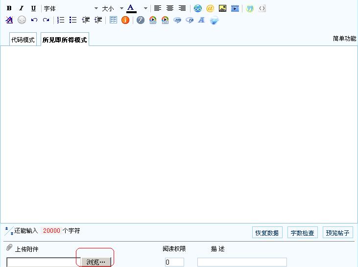Screen dimensions: 358x267
Task: Insert a bulleted list
Action: (73, 20)
